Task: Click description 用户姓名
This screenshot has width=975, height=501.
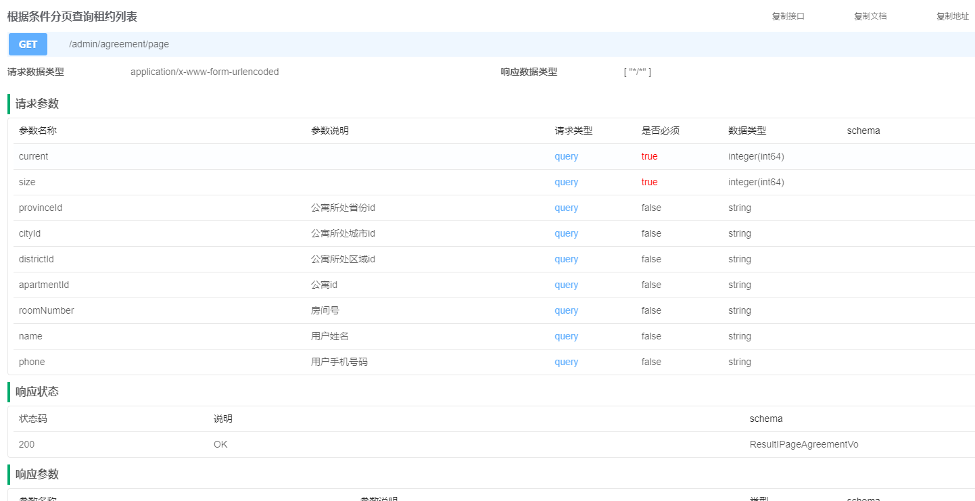Action: tap(330, 336)
